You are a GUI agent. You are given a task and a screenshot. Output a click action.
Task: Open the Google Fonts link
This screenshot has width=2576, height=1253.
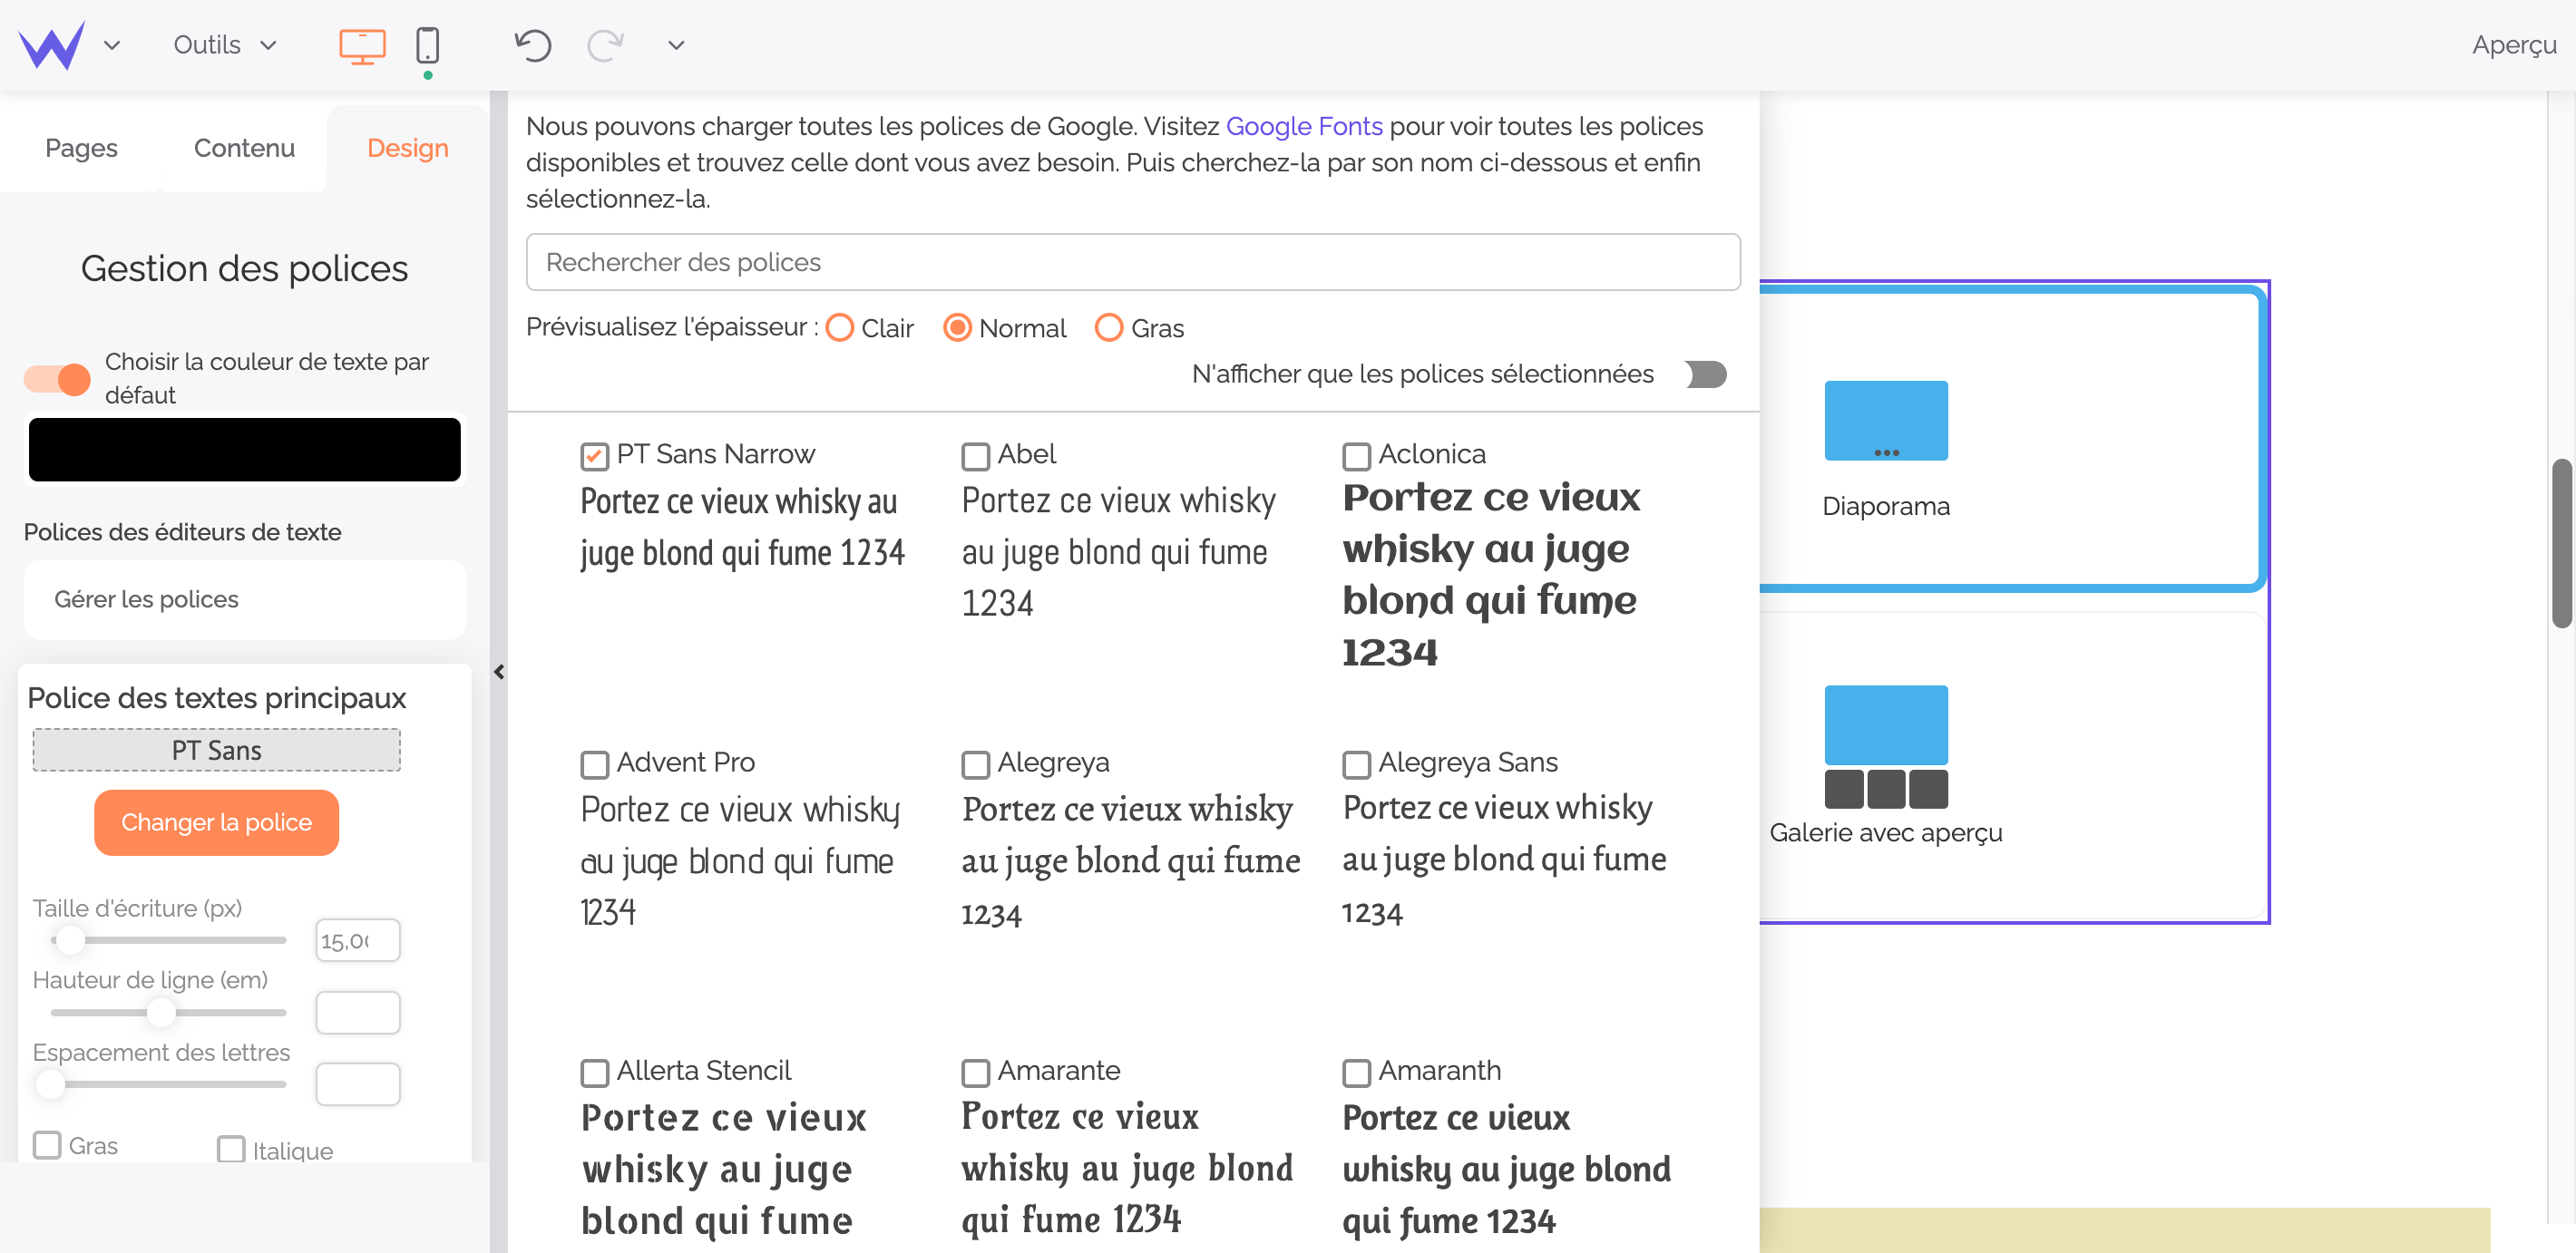point(1303,126)
